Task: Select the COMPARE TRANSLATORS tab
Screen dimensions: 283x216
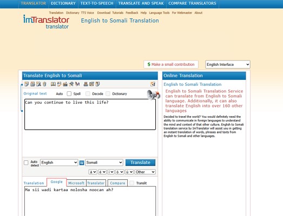Action: tap(193, 3)
